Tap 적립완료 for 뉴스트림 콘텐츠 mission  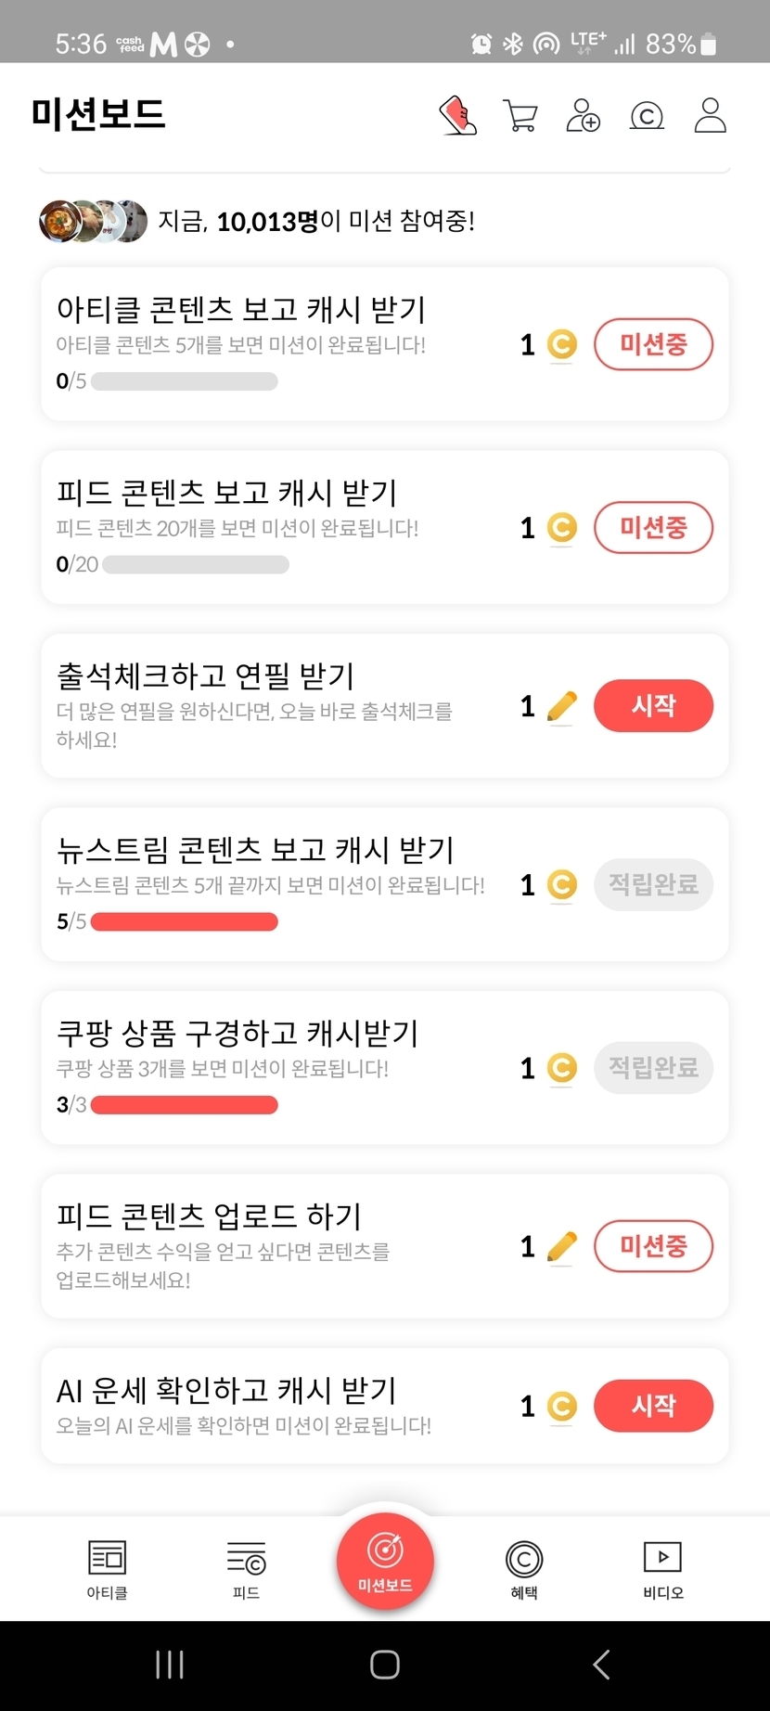[653, 884]
